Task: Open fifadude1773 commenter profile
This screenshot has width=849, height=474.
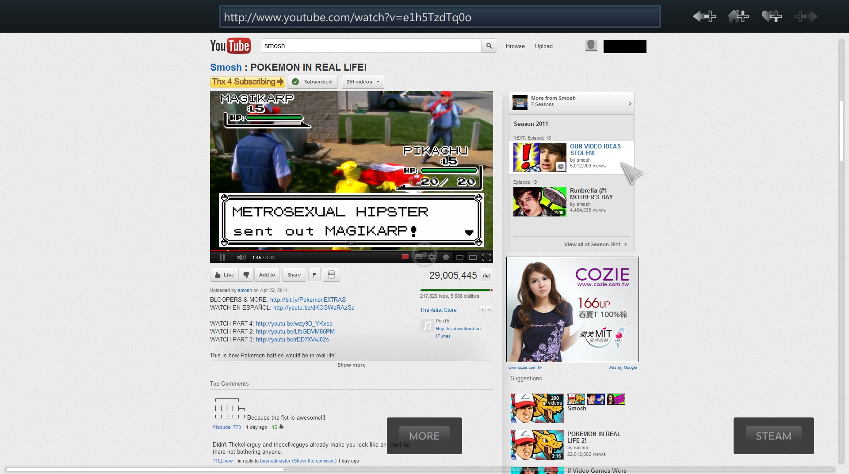Action: coord(227,427)
